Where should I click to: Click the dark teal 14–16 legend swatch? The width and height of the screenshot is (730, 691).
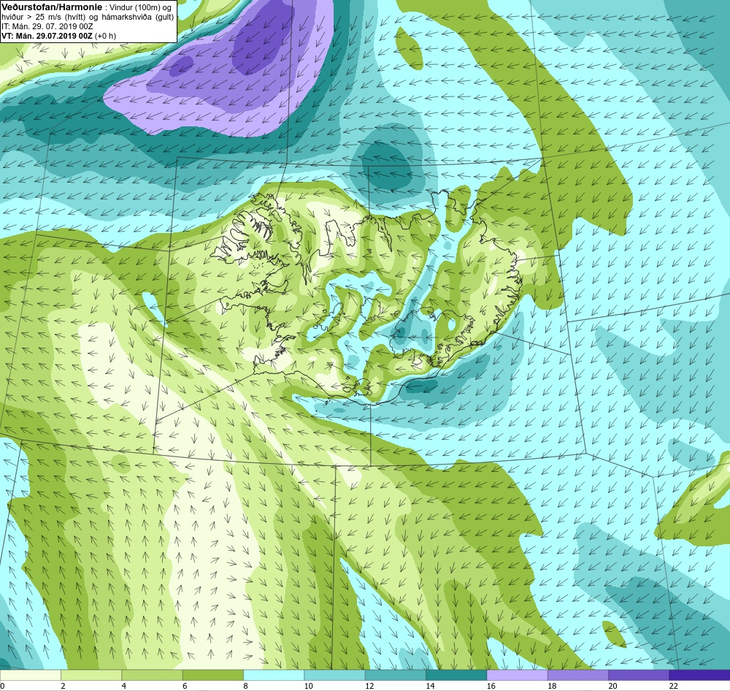tap(456, 675)
